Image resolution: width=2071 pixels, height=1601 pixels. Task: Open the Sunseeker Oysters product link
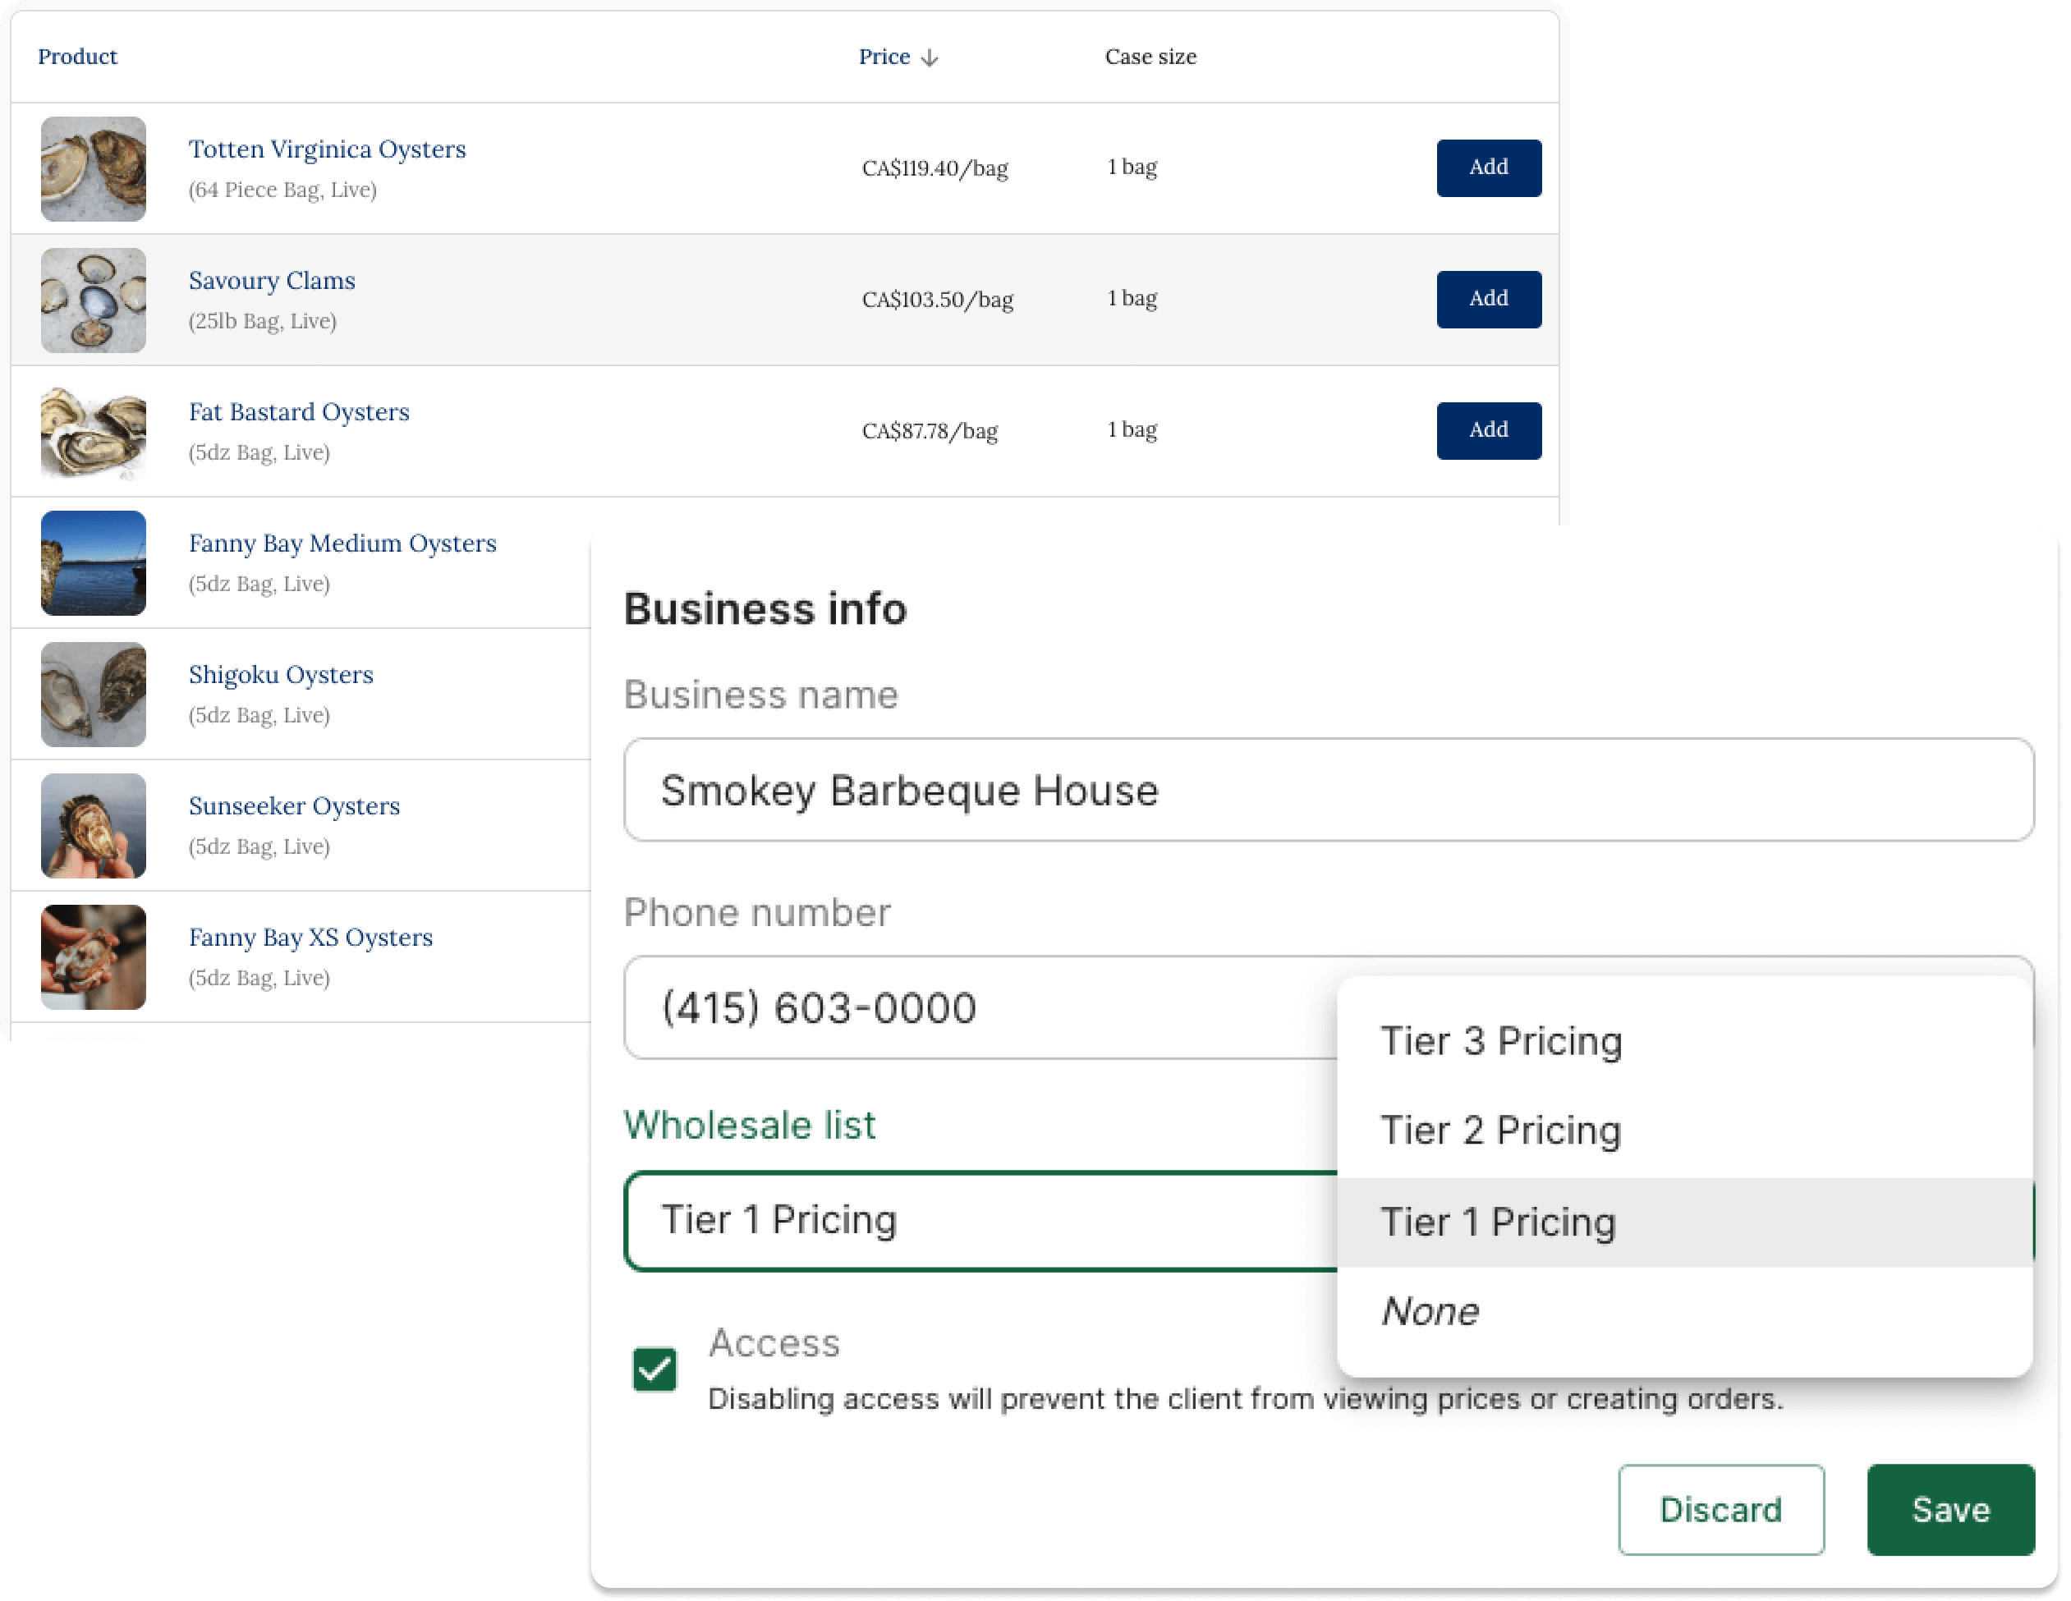pyautogui.click(x=294, y=805)
